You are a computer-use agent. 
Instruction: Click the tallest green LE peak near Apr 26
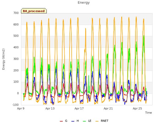(144, 35)
